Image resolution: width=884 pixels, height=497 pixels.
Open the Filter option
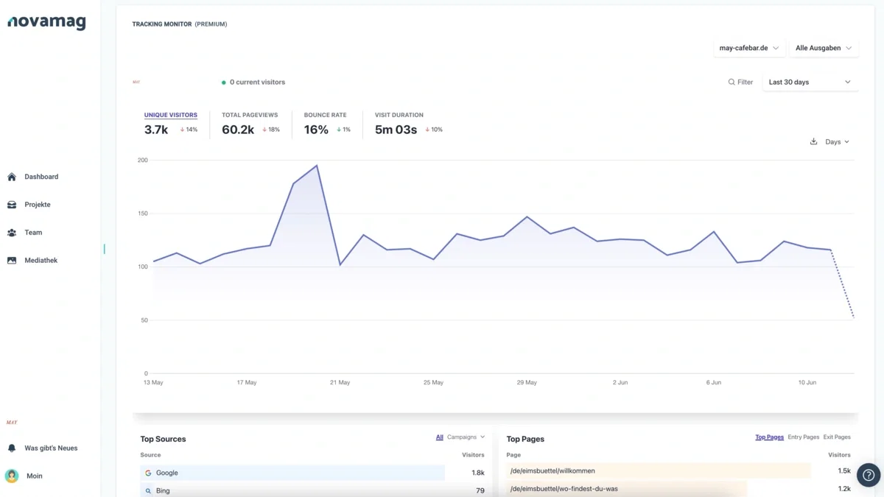tap(740, 82)
